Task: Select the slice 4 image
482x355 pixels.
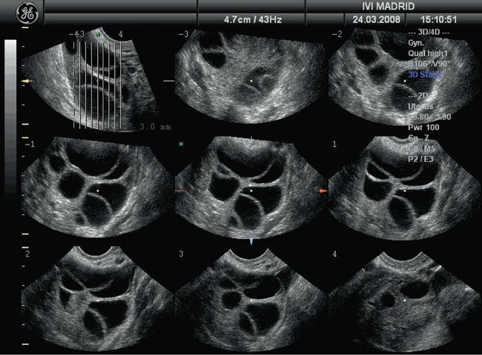Action: point(405,301)
